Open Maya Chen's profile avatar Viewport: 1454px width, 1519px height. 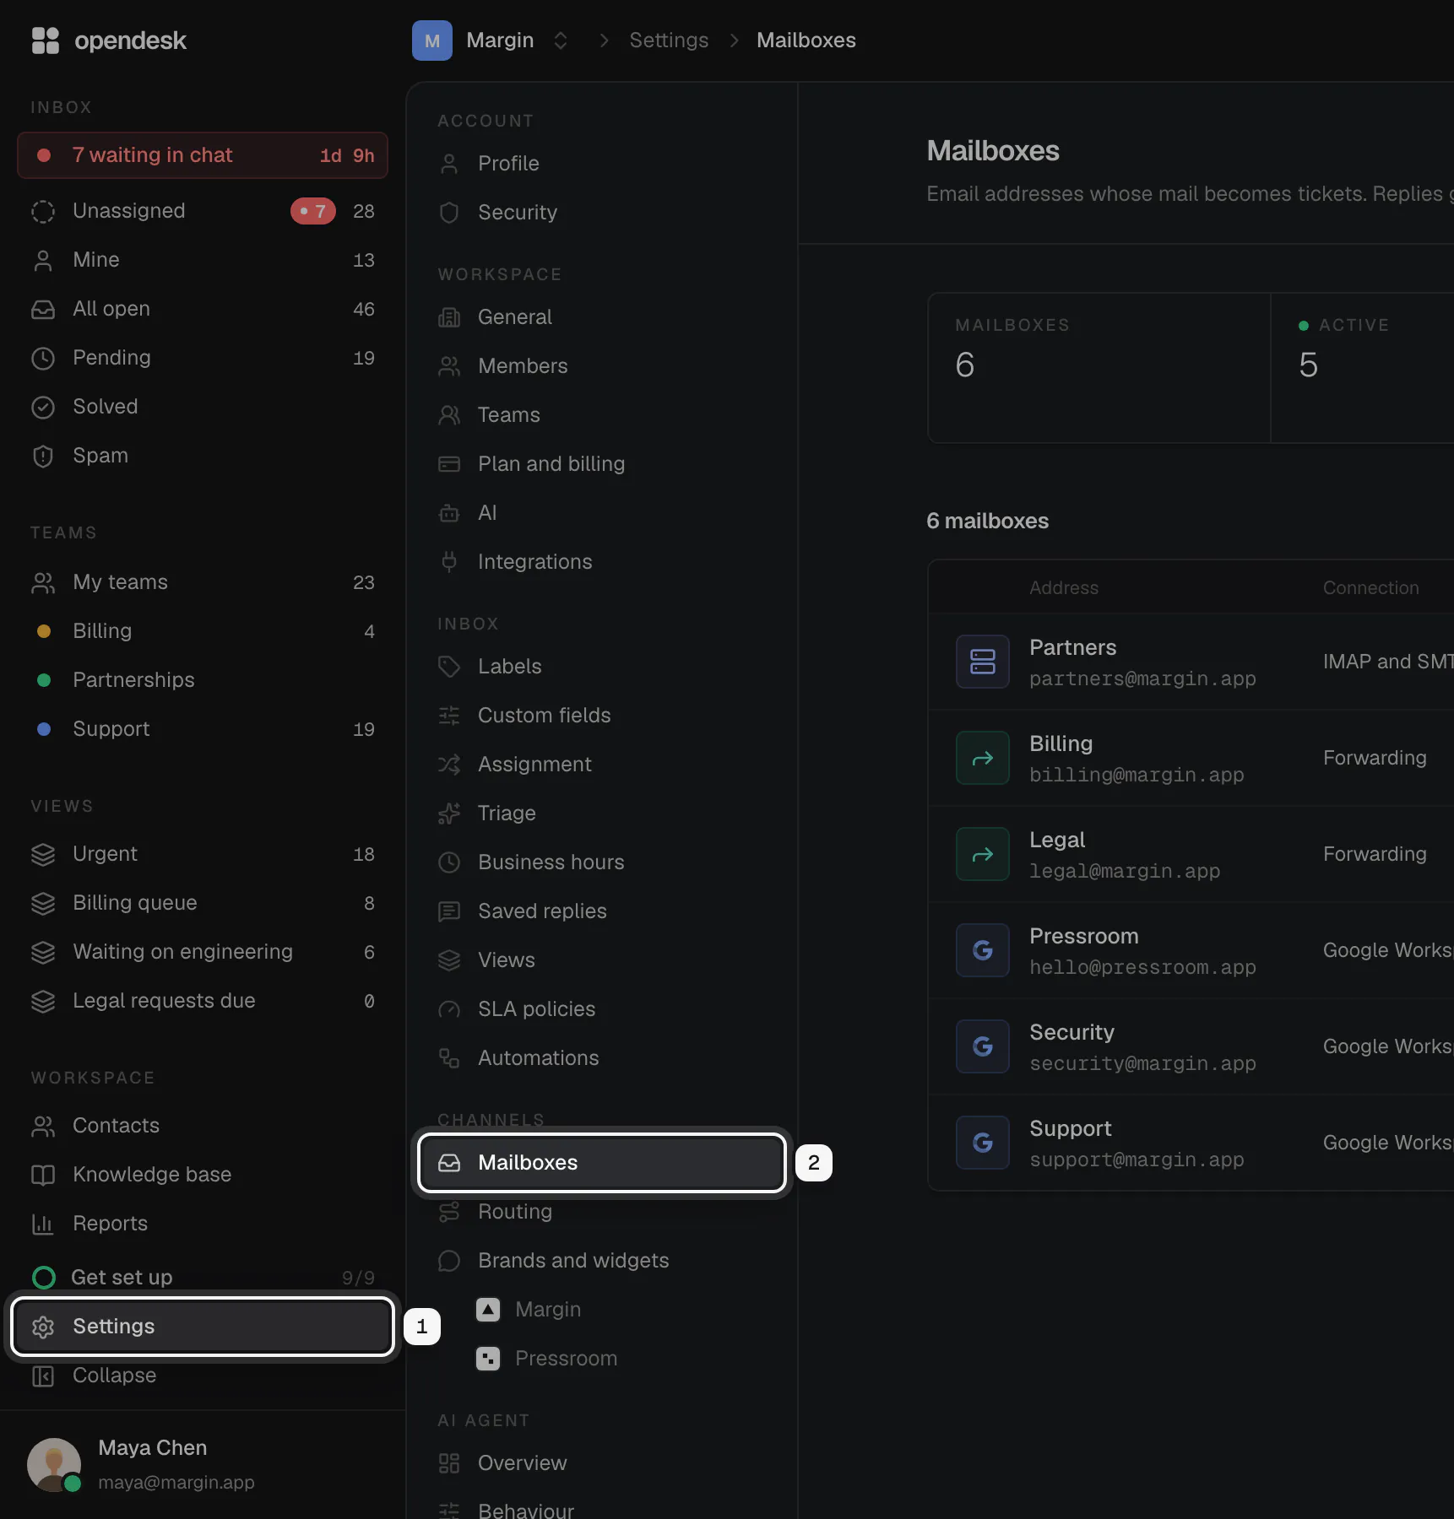click(x=54, y=1464)
